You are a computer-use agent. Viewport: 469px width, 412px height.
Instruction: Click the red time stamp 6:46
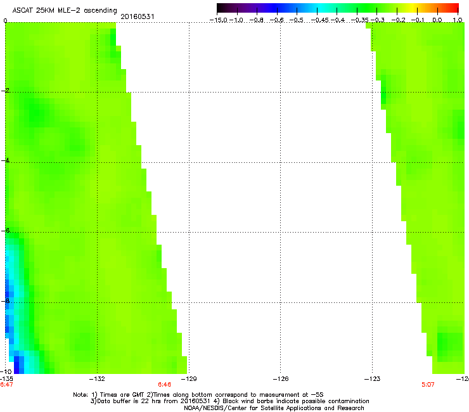[164, 385]
